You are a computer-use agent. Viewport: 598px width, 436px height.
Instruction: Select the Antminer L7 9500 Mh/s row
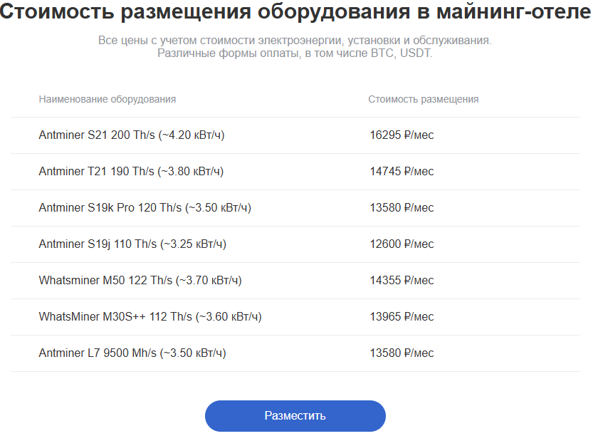tap(295, 353)
